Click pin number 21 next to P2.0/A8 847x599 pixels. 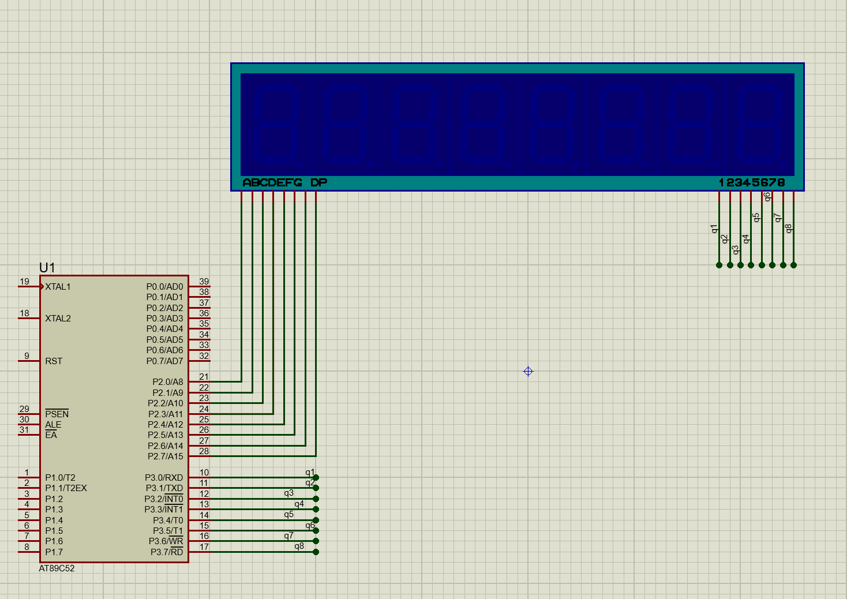click(204, 377)
